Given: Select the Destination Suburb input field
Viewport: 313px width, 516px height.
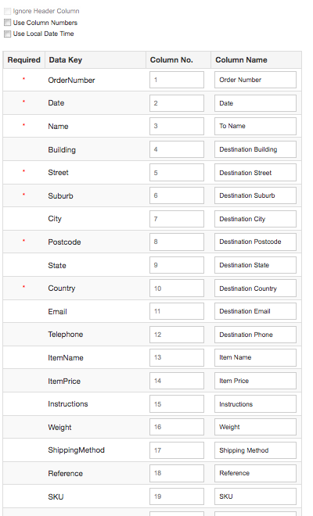Looking at the screenshot, I should [255, 195].
